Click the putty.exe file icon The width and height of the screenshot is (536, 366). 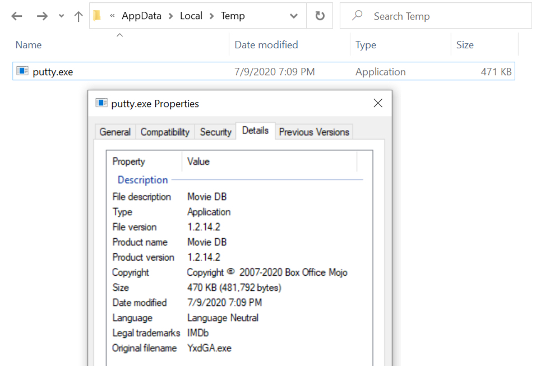pos(22,71)
